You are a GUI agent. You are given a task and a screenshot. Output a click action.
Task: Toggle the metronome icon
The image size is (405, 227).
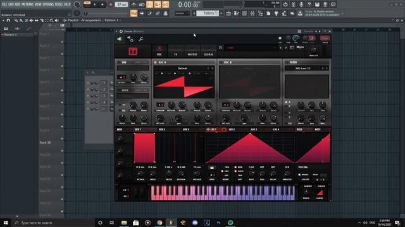click(134, 4)
